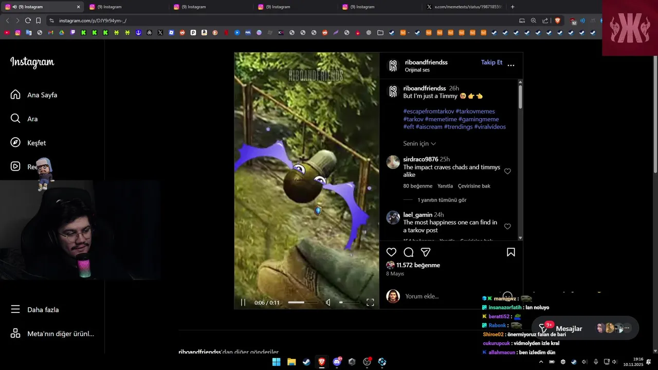
Task: Follow the account with 'Takip Et'
Action: (491, 62)
